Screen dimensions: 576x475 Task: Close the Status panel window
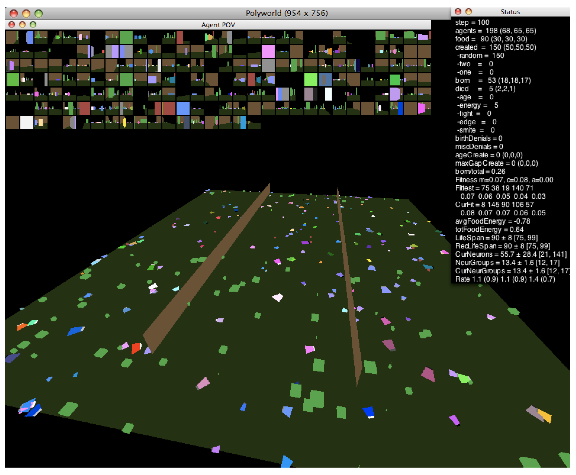coord(458,12)
